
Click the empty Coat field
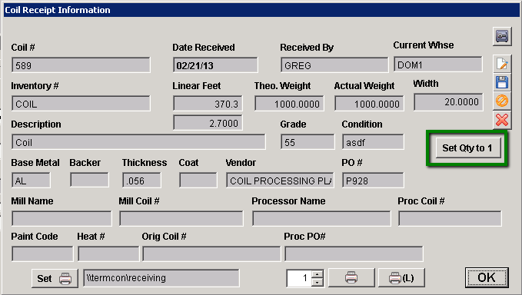point(198,181)
